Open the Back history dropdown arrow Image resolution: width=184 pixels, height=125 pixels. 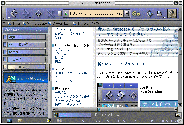tap(9, 18)
